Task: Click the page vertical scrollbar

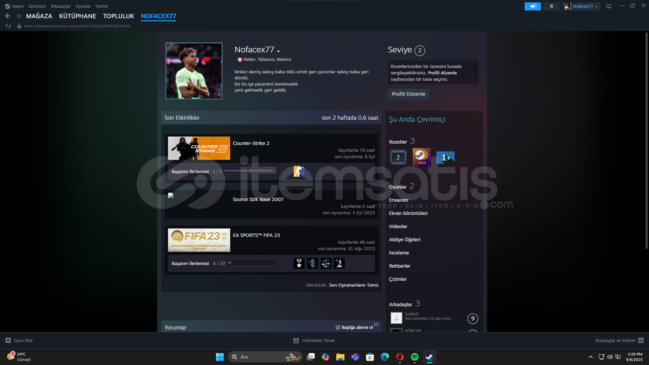Action: coord(646,141)
